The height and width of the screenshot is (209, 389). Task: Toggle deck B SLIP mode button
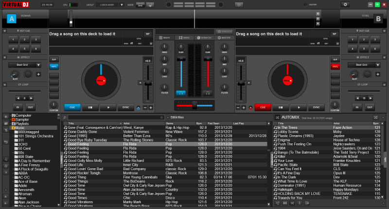335,59
